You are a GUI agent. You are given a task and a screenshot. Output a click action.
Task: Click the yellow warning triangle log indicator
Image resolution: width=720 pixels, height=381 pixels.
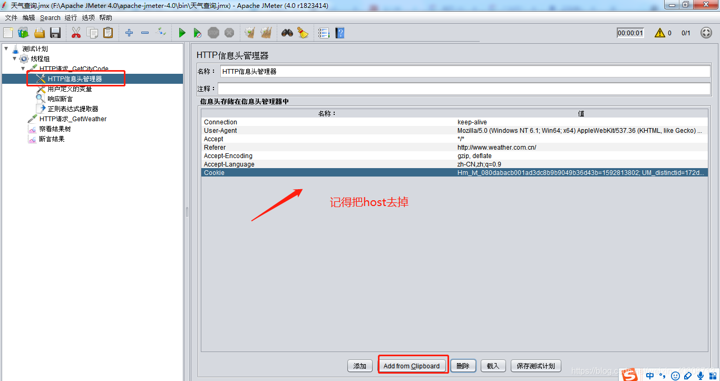point(659,33)
